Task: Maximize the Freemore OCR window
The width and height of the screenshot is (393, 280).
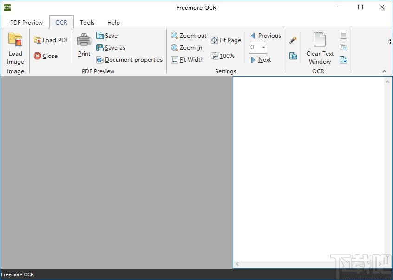Action: point(360,7)
